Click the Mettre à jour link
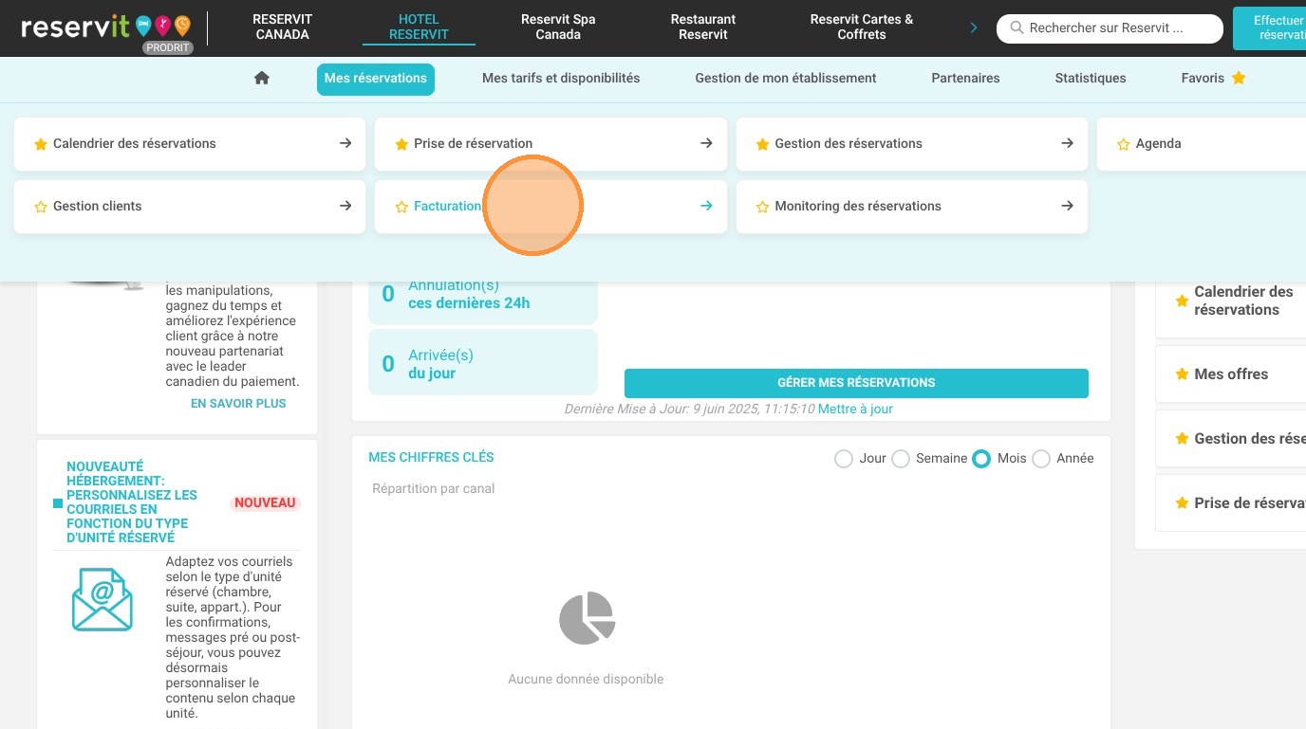 [x=855, y=410]
